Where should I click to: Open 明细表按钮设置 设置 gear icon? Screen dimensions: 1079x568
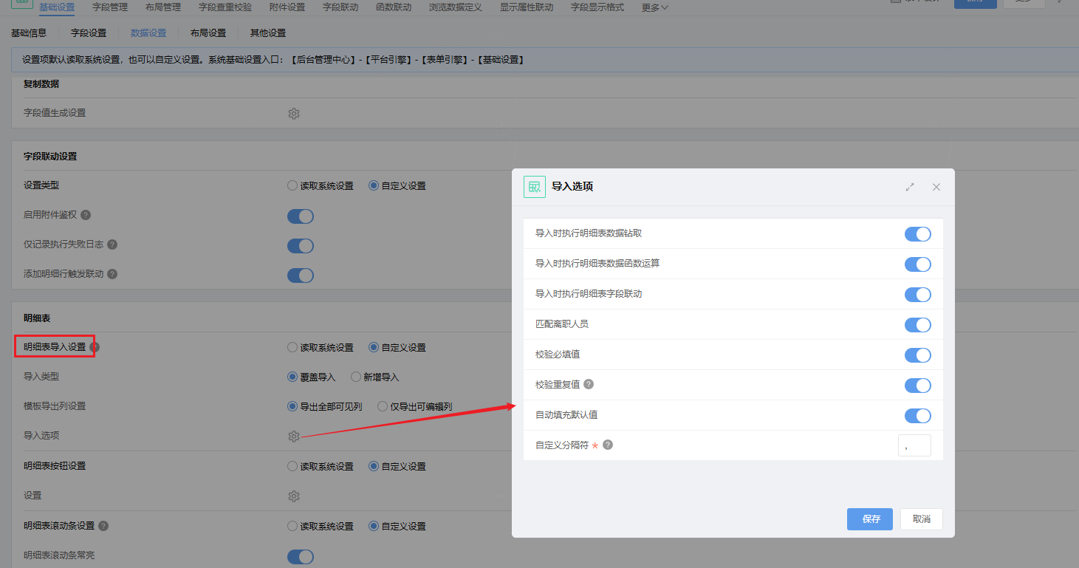294,496
